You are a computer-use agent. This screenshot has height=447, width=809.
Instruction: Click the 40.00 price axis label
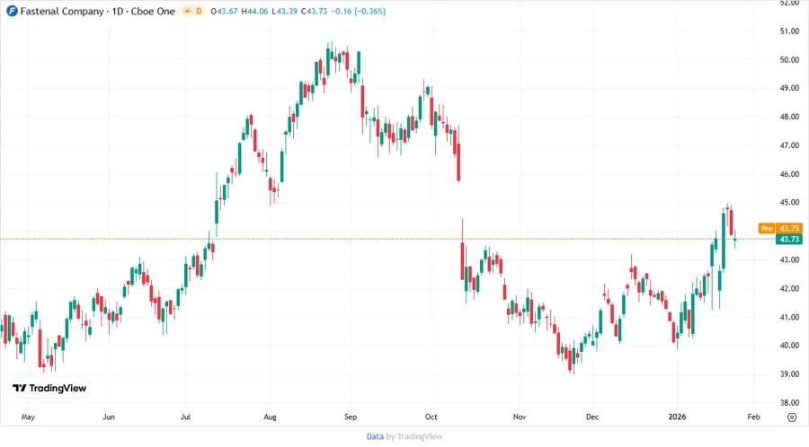(789, 346)
